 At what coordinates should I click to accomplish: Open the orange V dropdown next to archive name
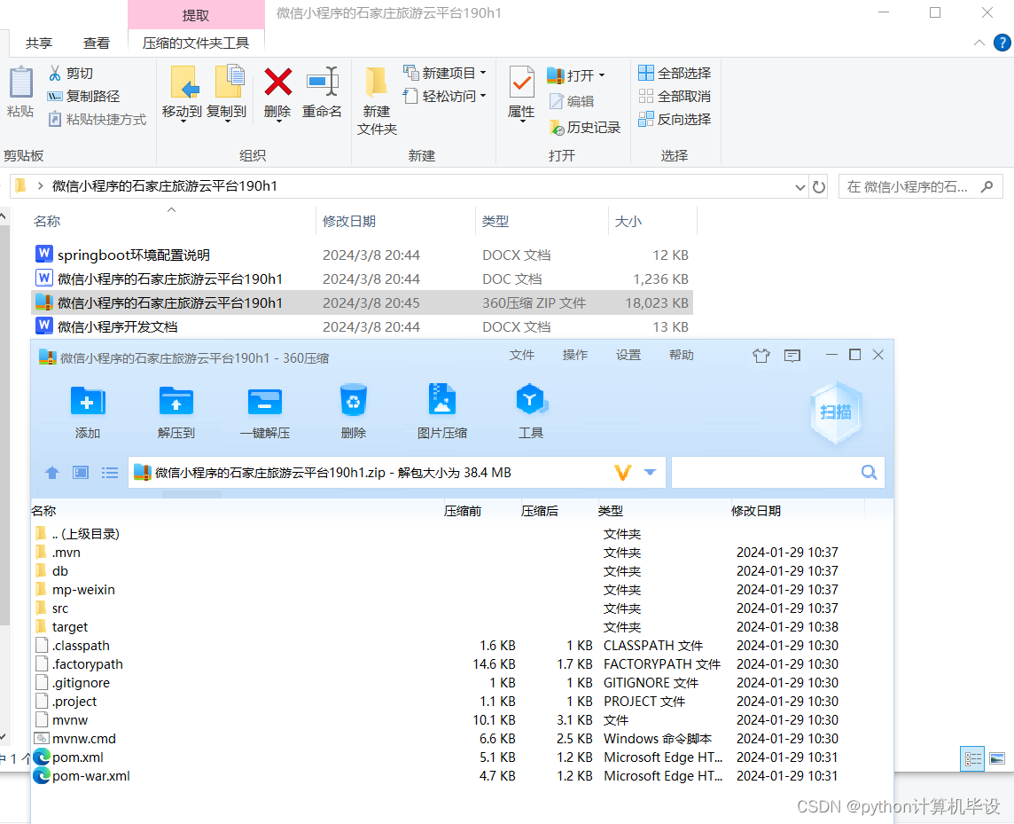coord(623,472)
